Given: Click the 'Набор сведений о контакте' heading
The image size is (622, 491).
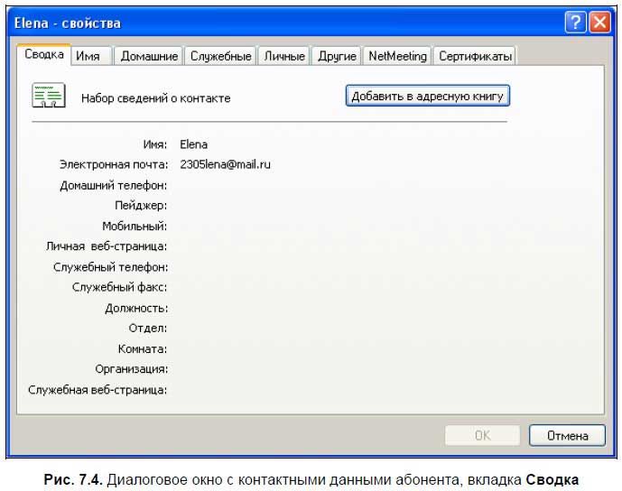Looking at the screenshot, I should tap(155, 97).
